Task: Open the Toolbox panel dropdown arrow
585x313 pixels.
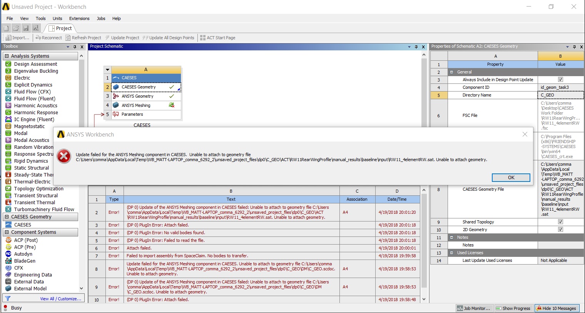Action: click(68, 47)
